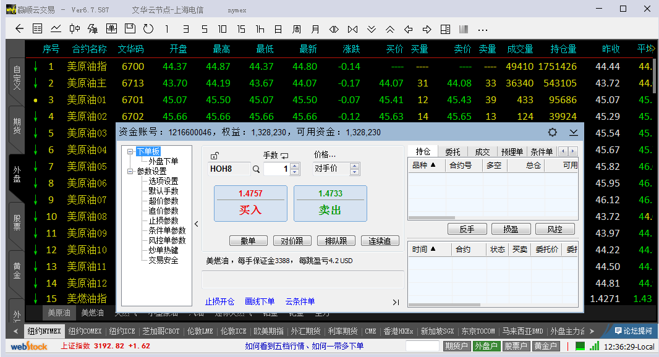Click the back arrow in the toolbar
The width and height of the screenshot is (659, 357).
(19, 29)
